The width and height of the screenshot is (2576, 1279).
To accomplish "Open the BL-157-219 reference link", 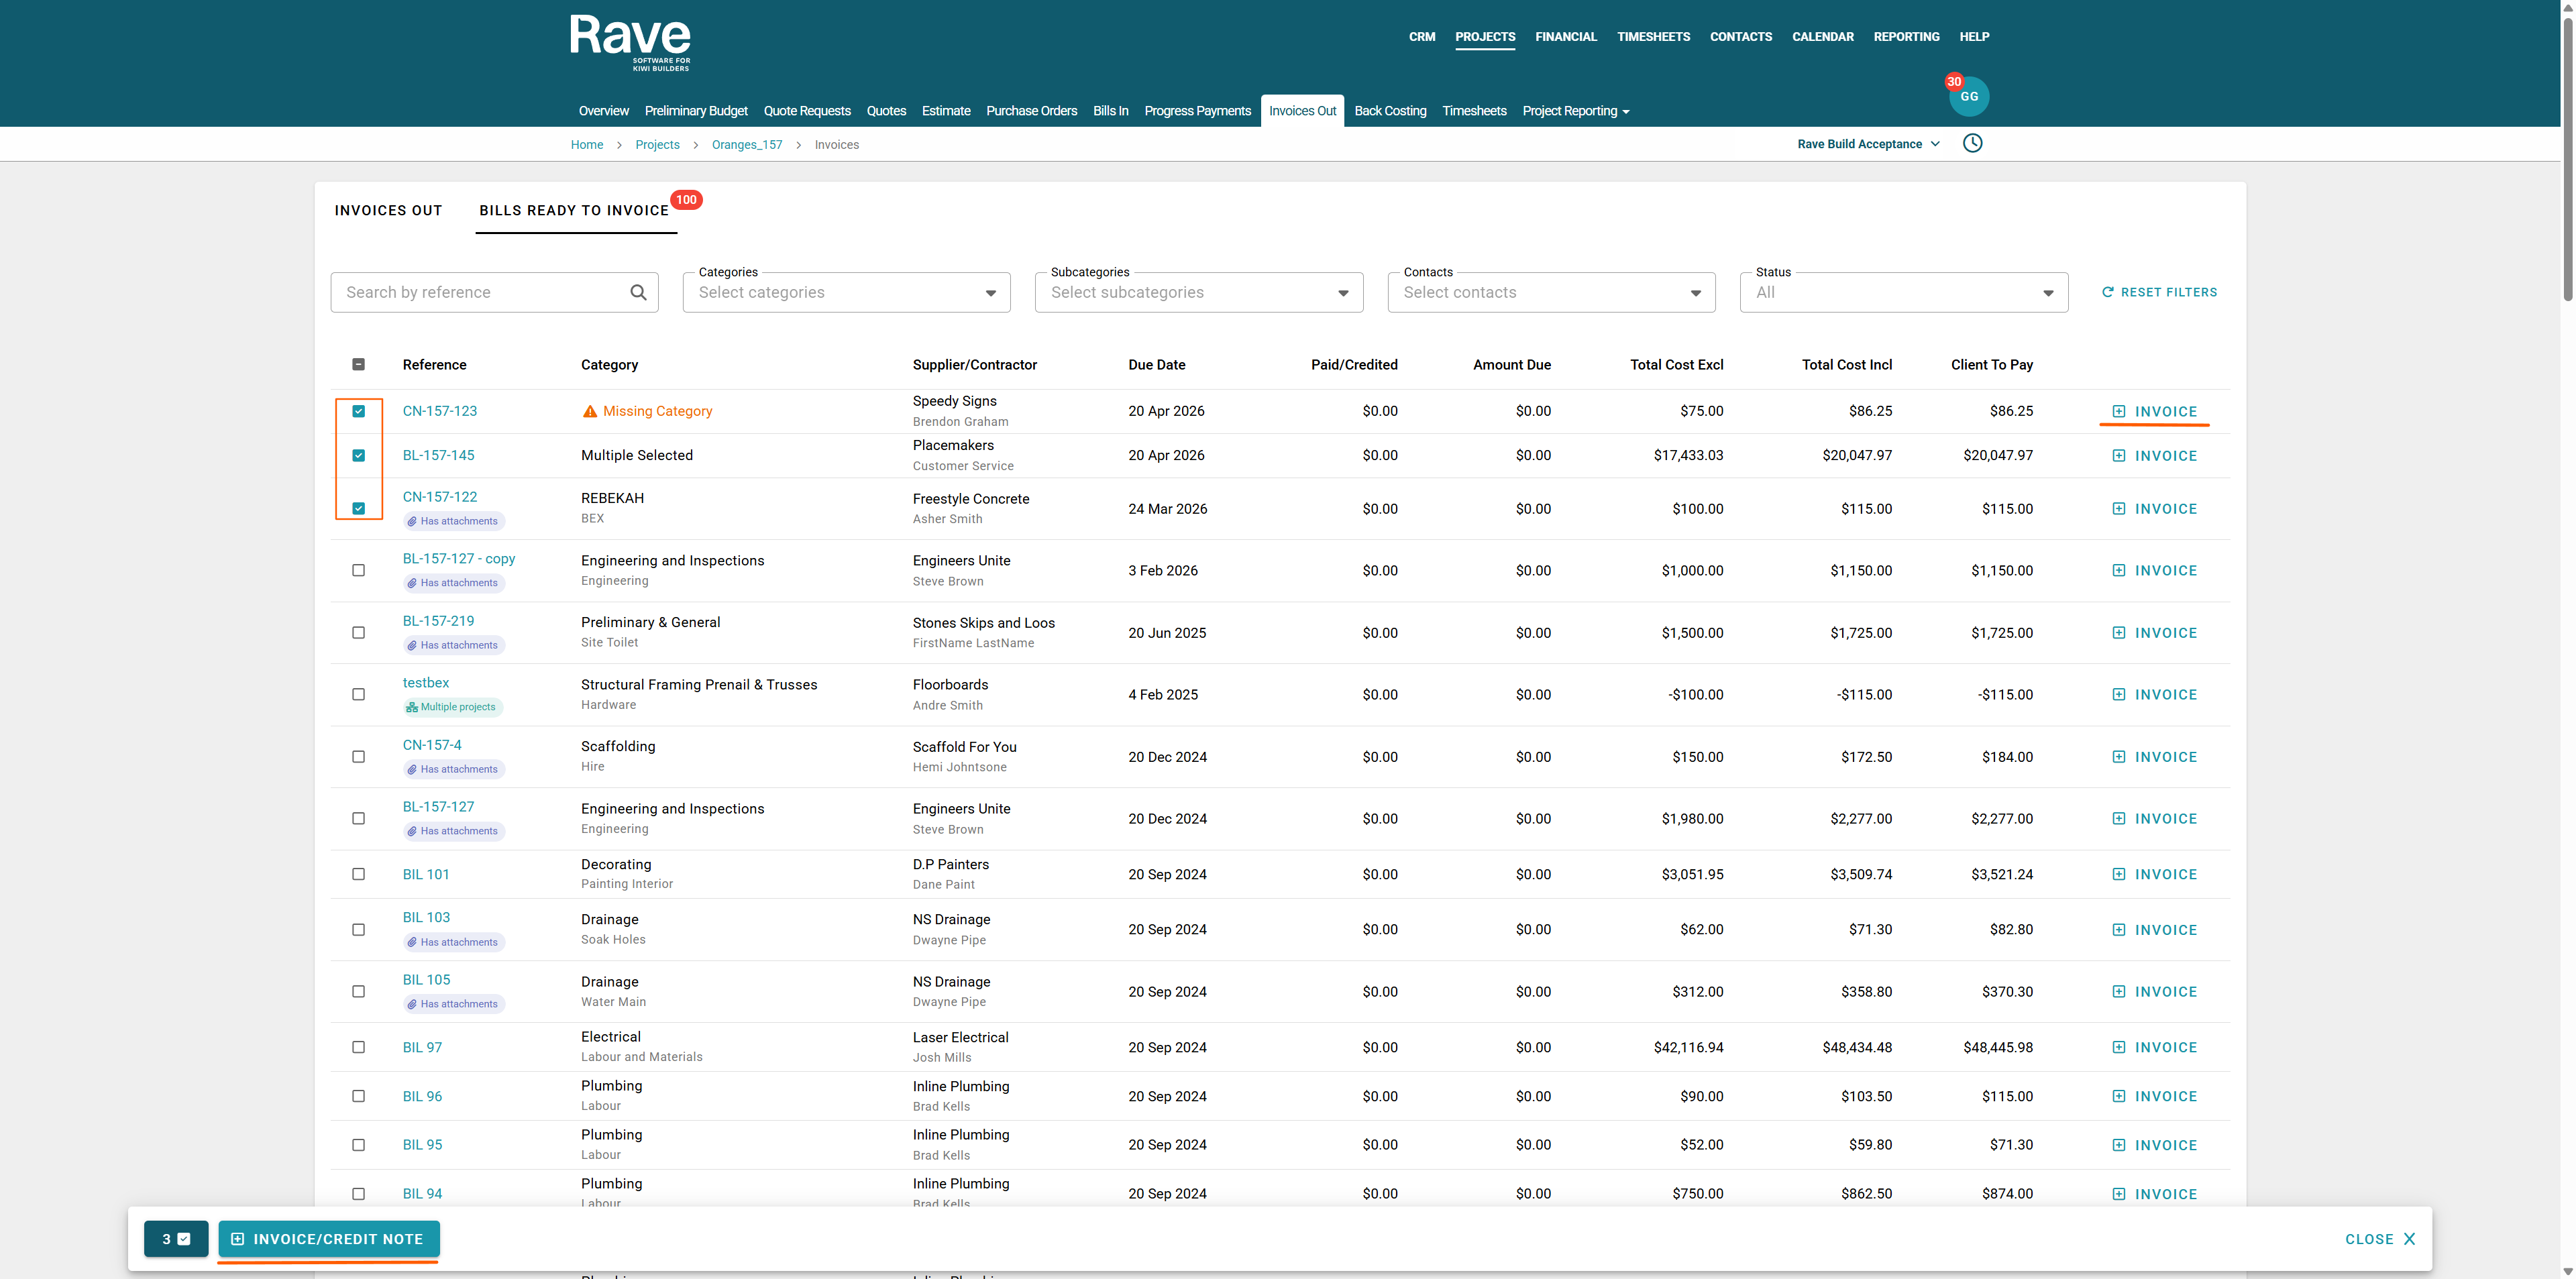I will [x=438, y=621].
